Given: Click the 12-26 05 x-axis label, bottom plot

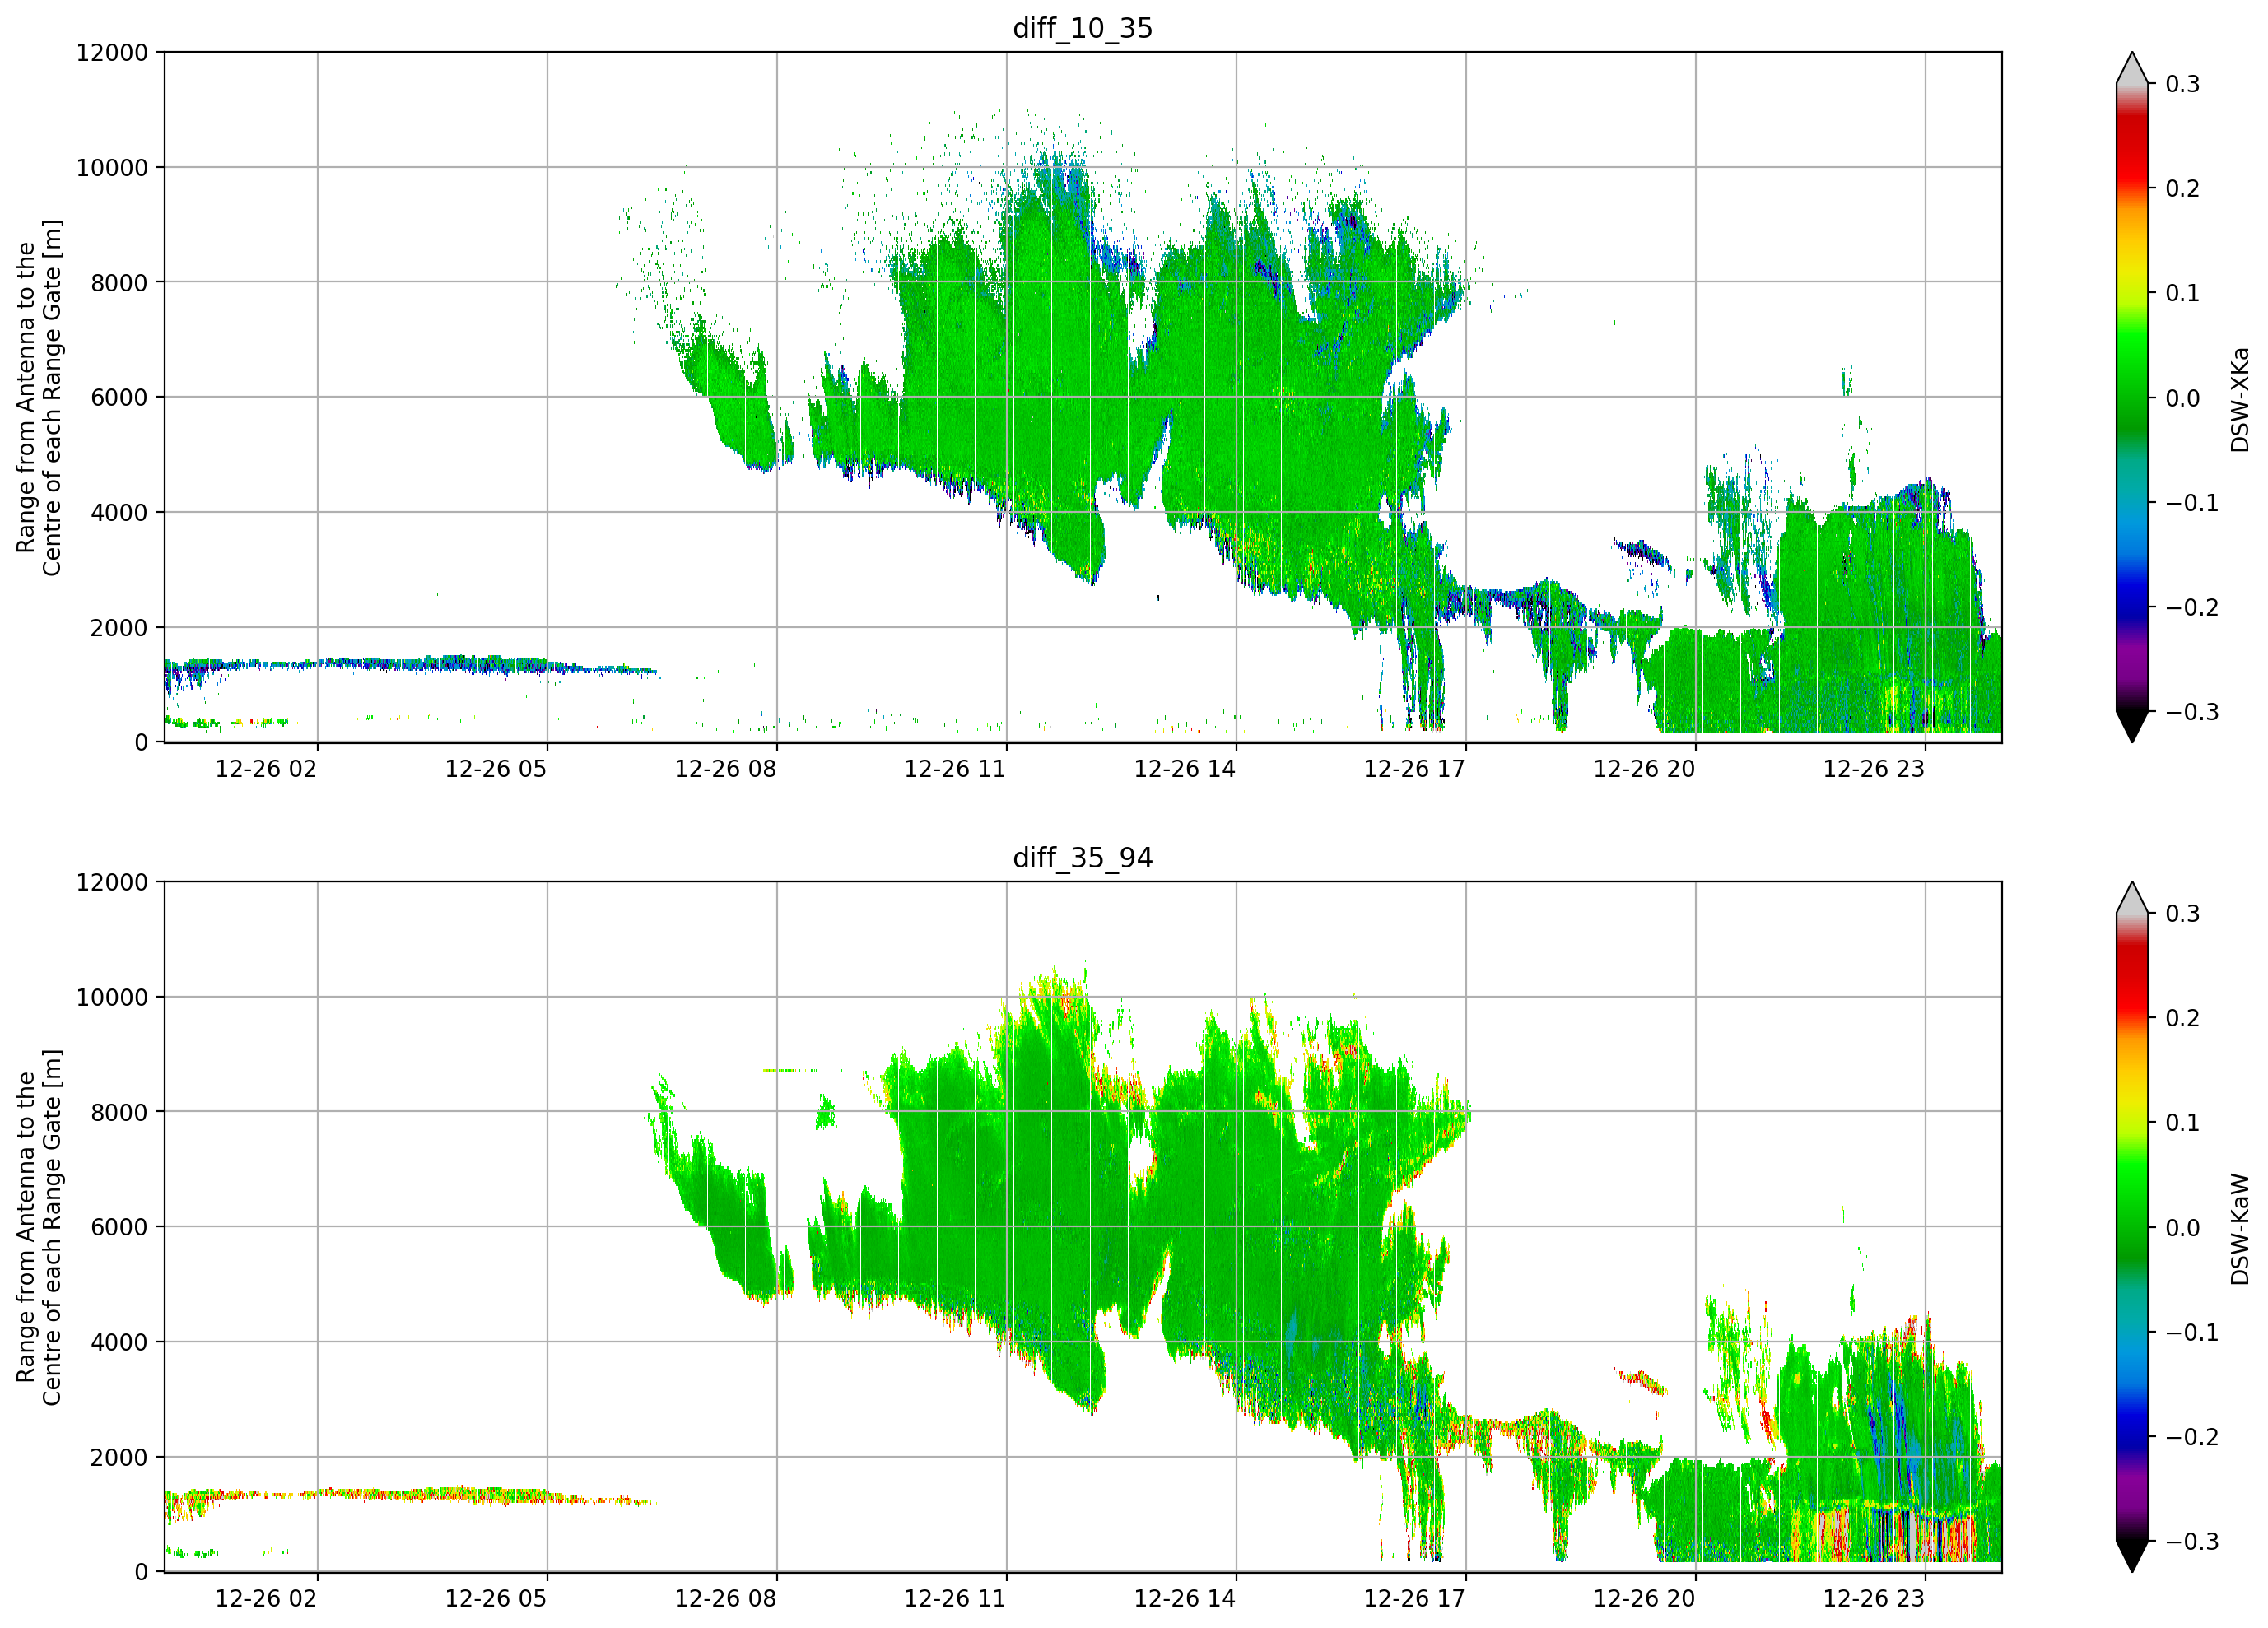Looking at the screenshot, I should point(496,1599).
